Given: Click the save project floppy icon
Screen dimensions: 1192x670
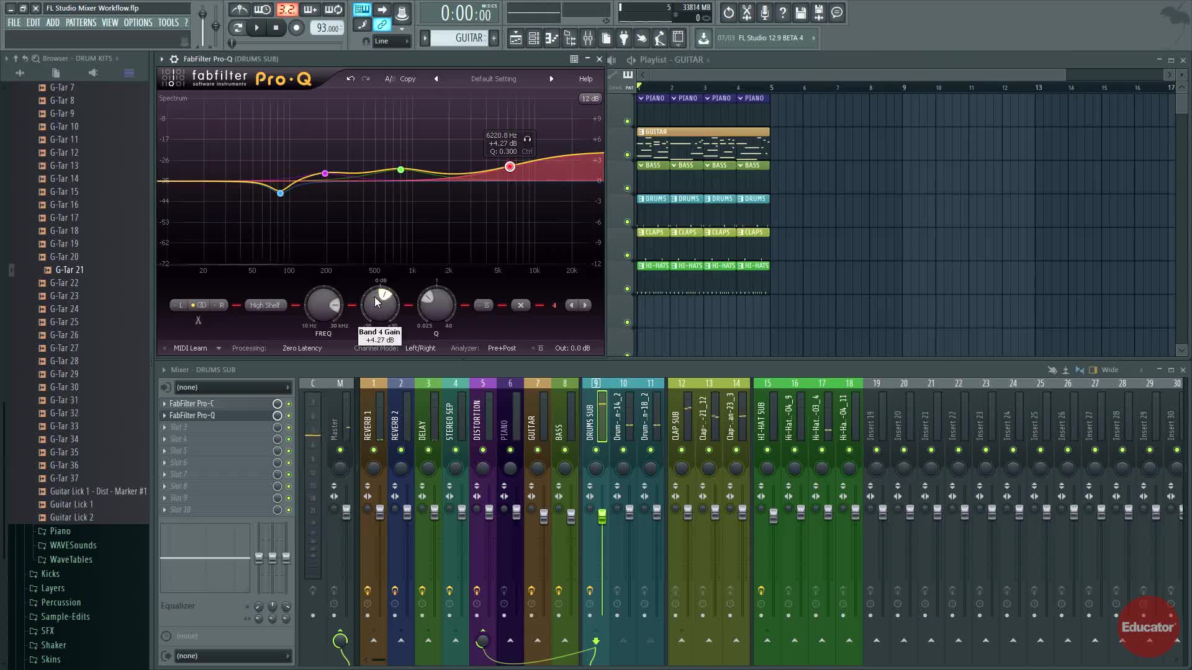Looking at the screenshot, I should tap(800, 12).
